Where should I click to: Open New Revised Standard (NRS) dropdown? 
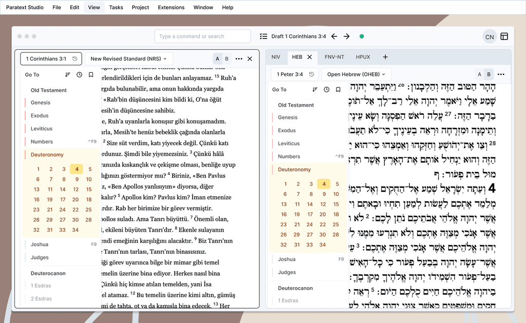pos(128,58)
